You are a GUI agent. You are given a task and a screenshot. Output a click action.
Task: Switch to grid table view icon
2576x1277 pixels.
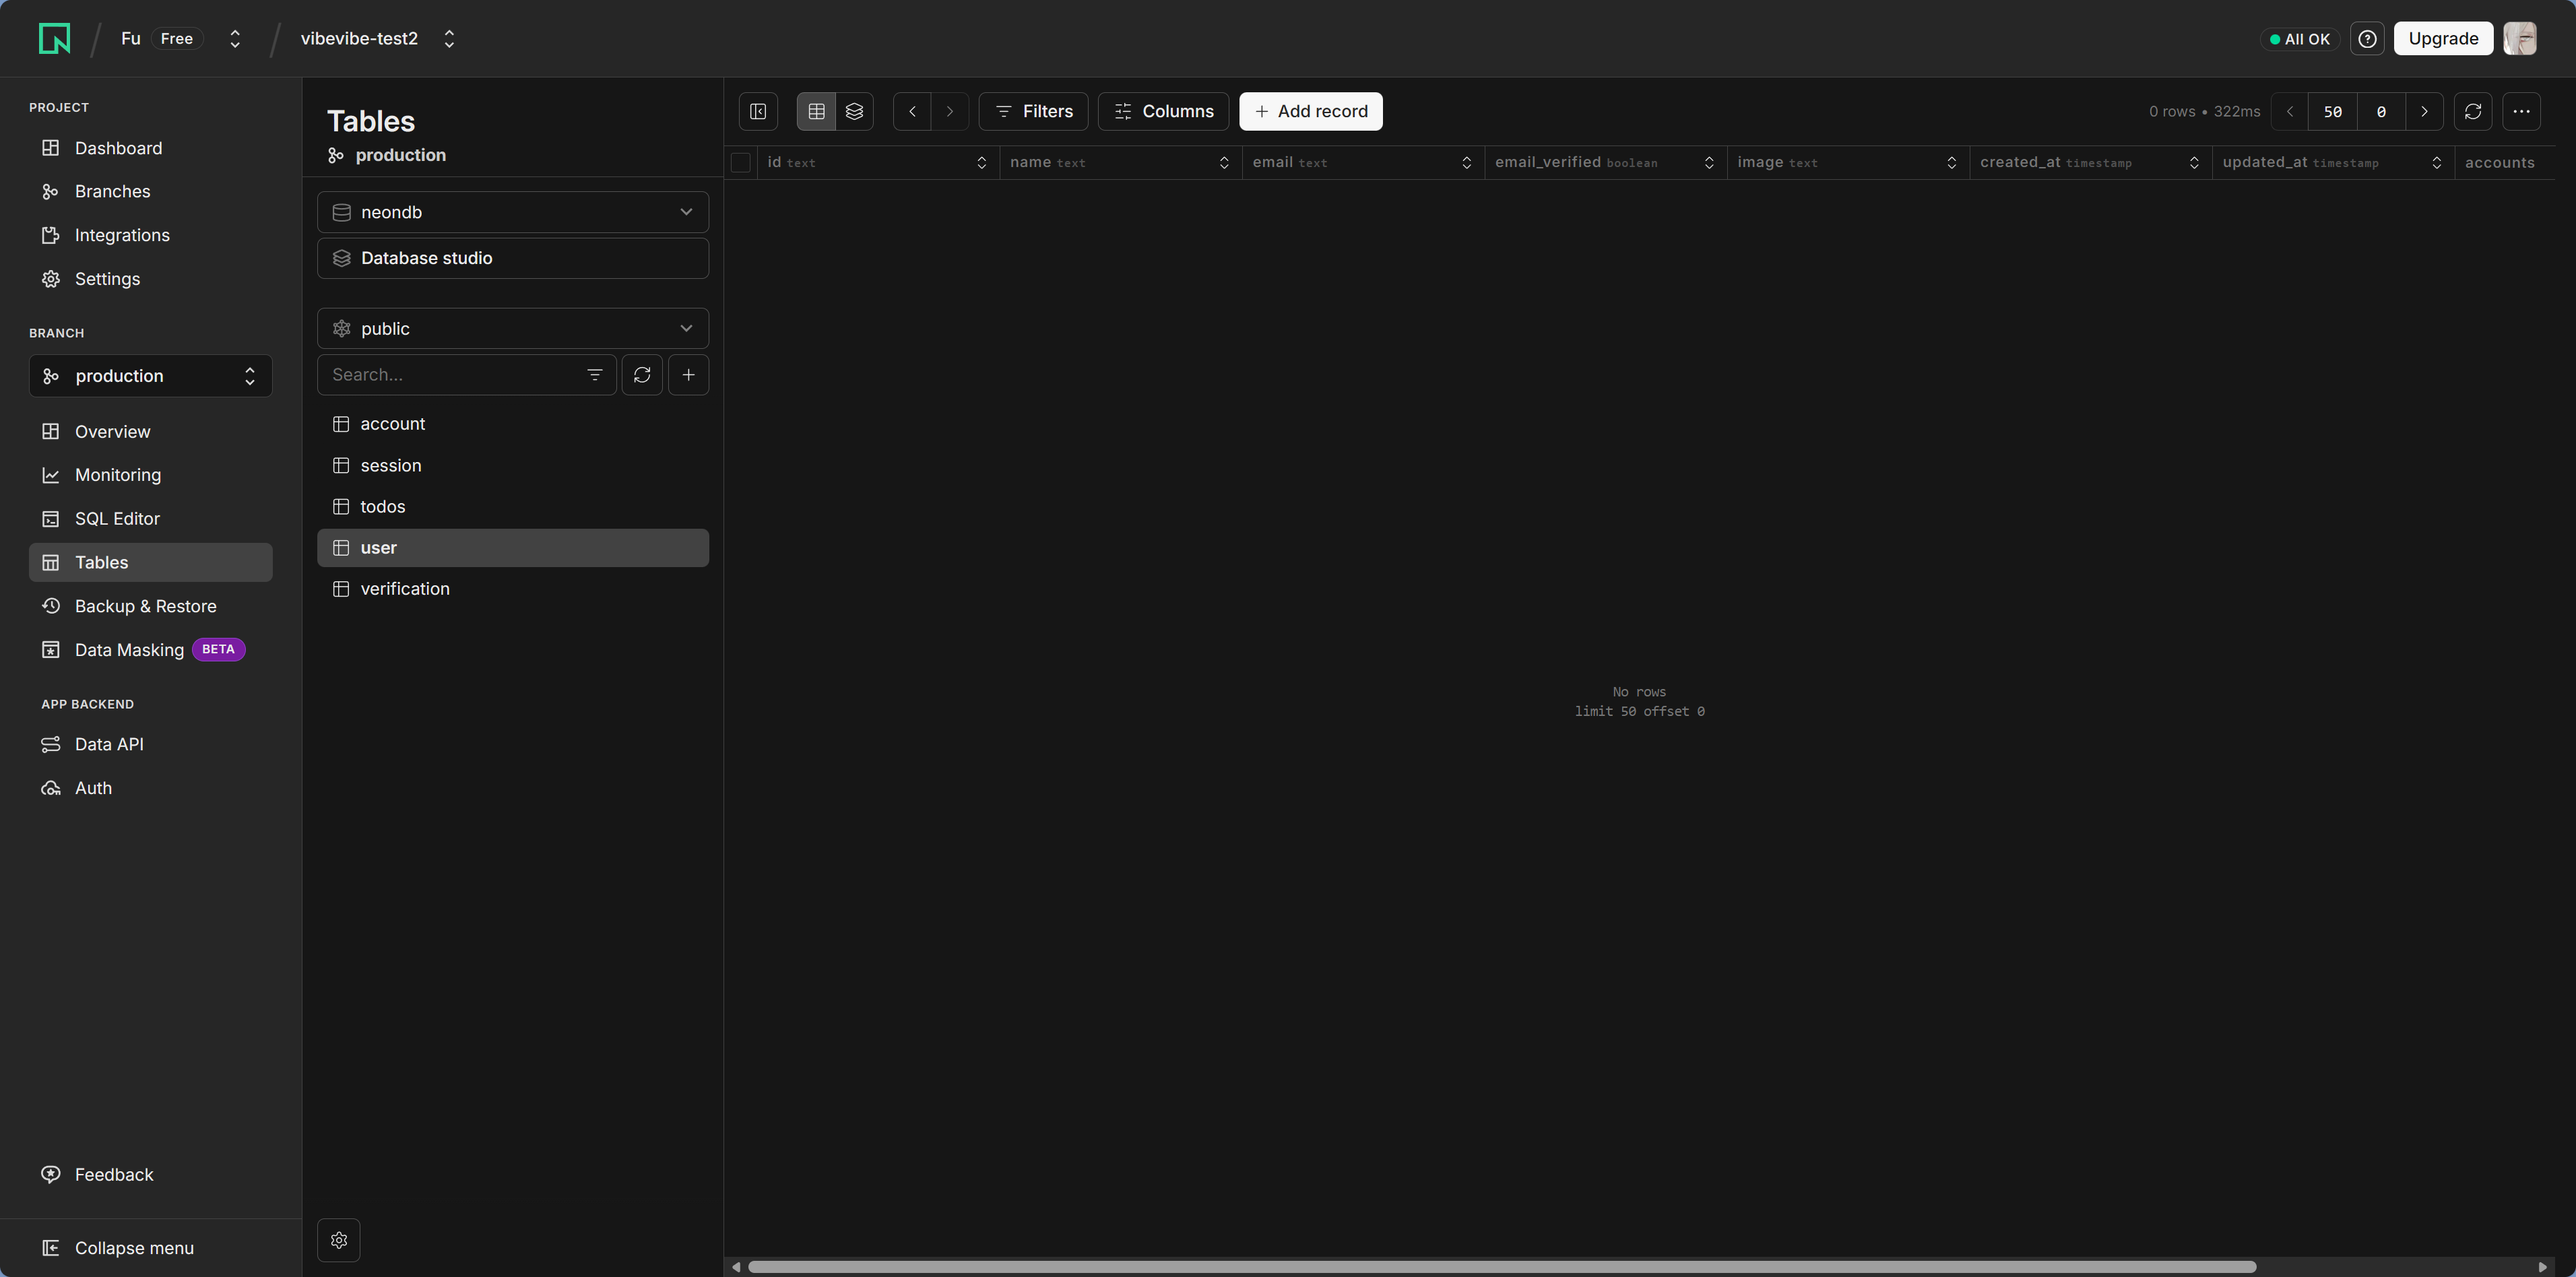click(816, 111)
